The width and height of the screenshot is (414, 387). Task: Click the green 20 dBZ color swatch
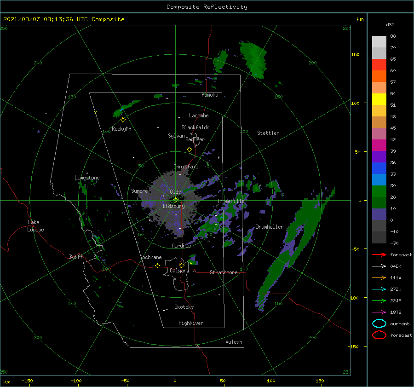coord(379,191)
